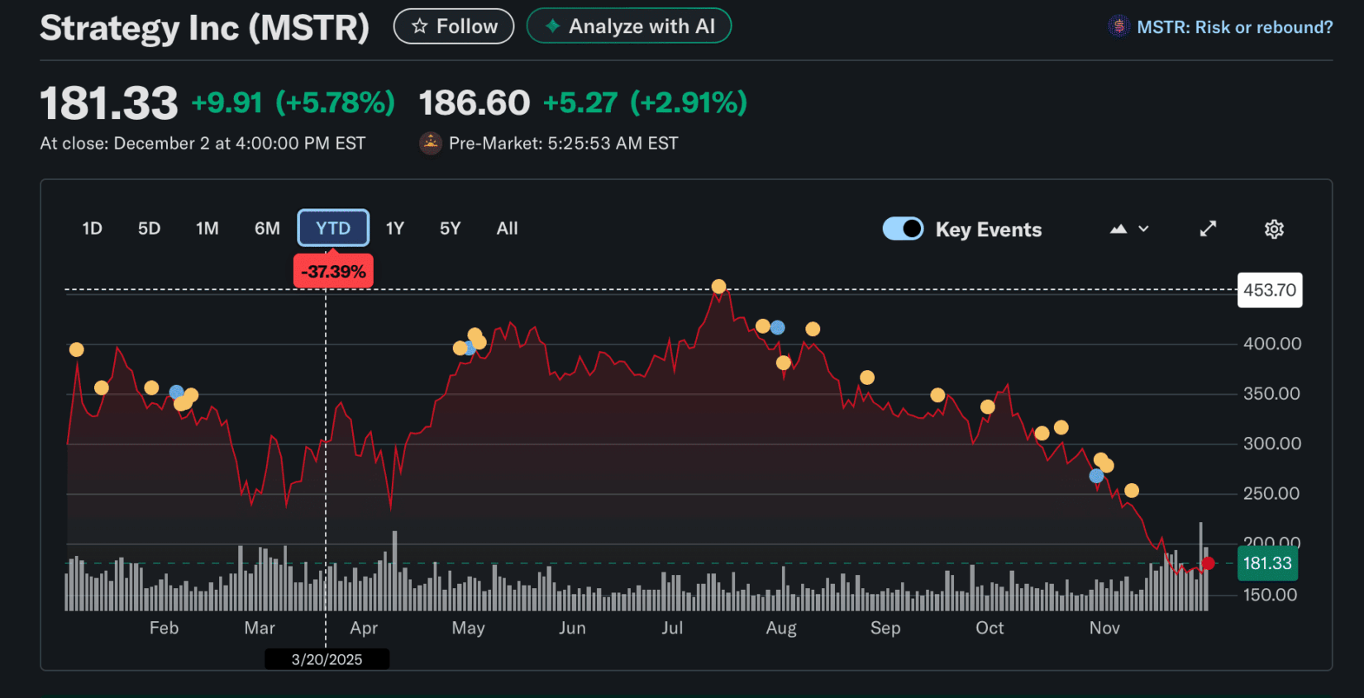This screenshot has width=1364, height=698.
Task: Click the star icon in Follow button
Action: pos(420,26)
